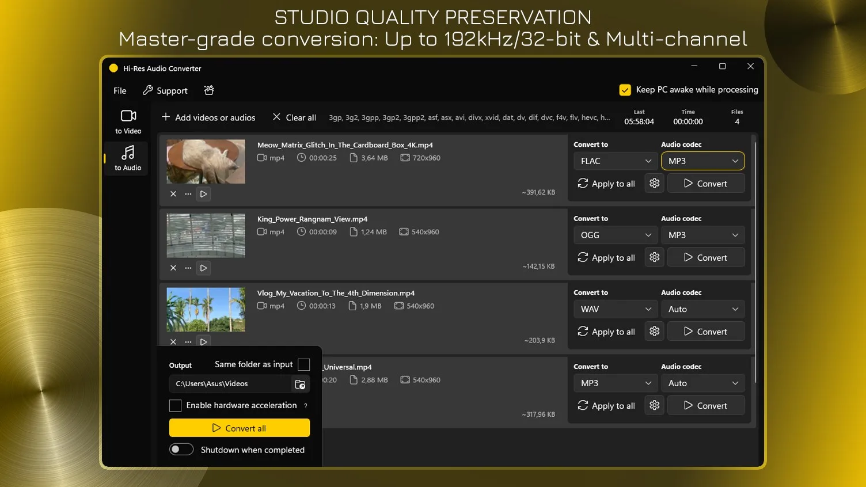Convert the Universal.mp4 file to MP3
The height and width of the screenshot is (487, 866).
point(706,405)
